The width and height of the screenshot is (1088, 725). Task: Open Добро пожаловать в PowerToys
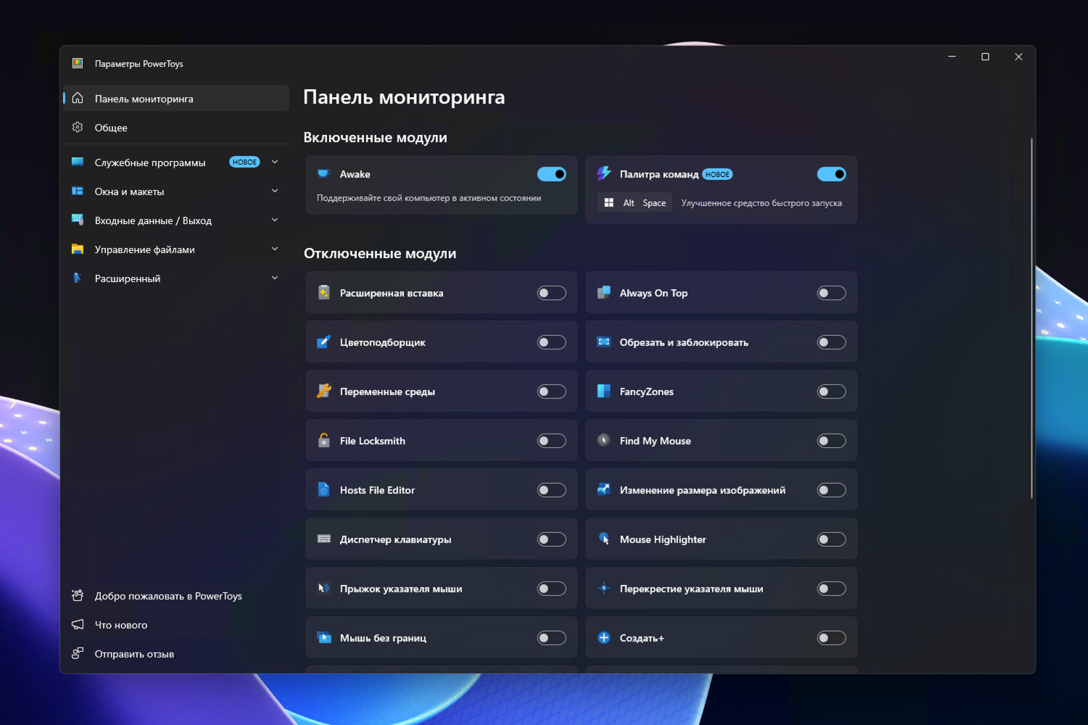point(176,596)
